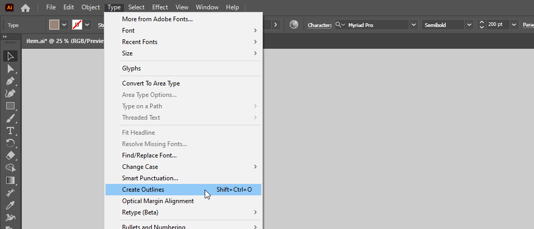Screen dimensions: 534x229
Task: Open the Window menu
Action: click(207, 7)
